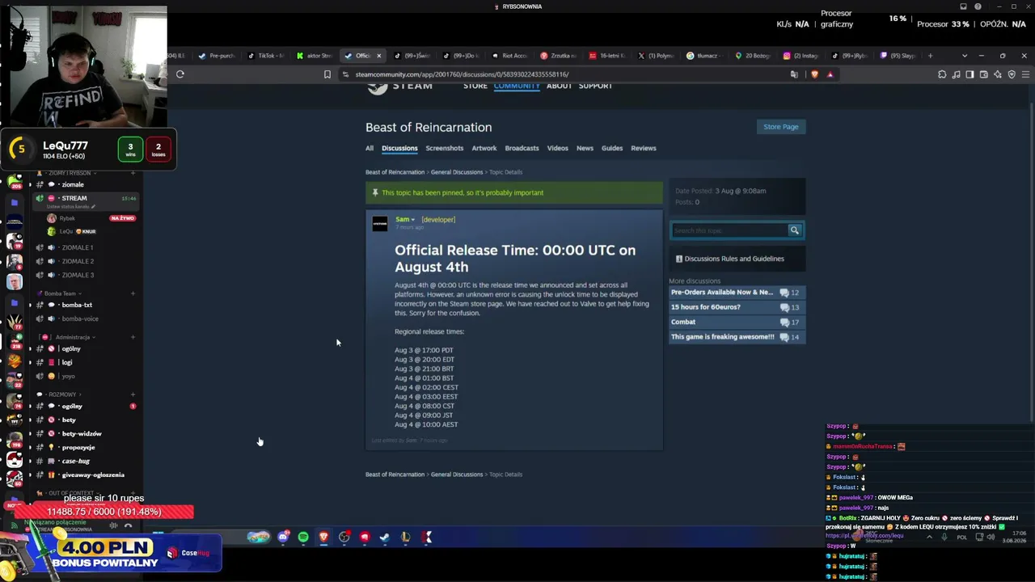The width and height of the screenshot is (1035, 582).
Task: Open the News tab
Action: tap(585, 148)
